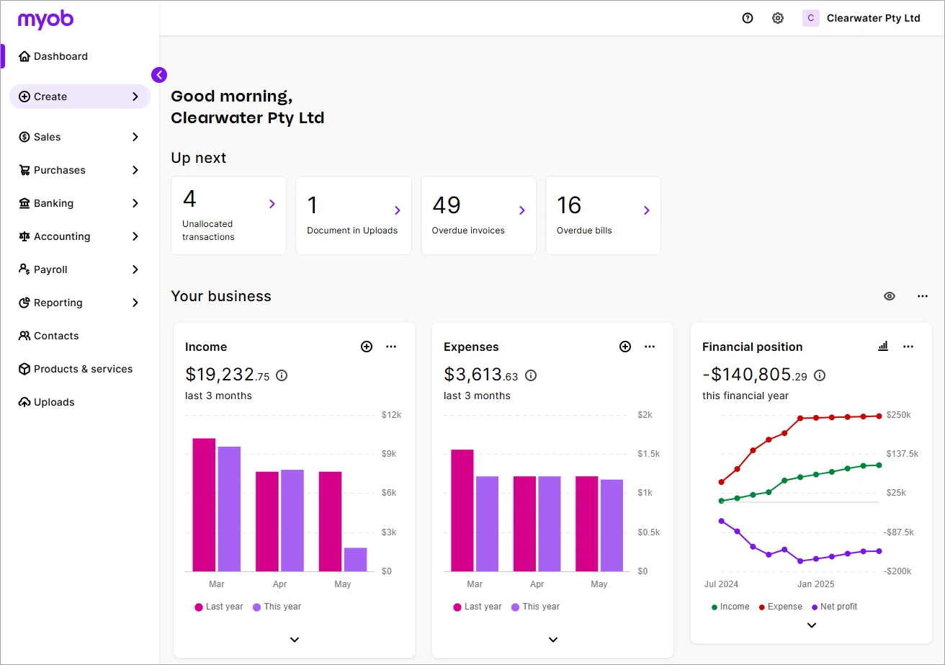Add income using the Income plus icon
Viewport: 945px width, 665px height.
[x=367, y=347]
